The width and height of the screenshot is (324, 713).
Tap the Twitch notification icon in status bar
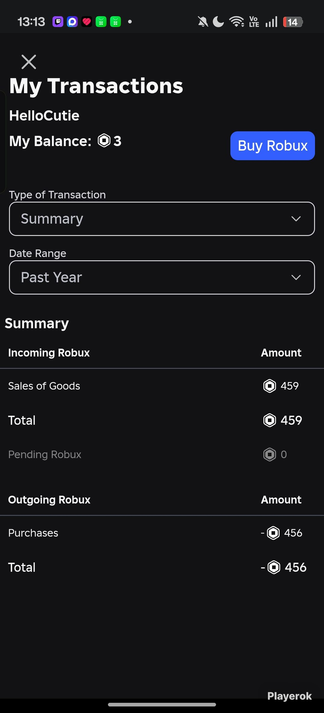click(58, 22)
